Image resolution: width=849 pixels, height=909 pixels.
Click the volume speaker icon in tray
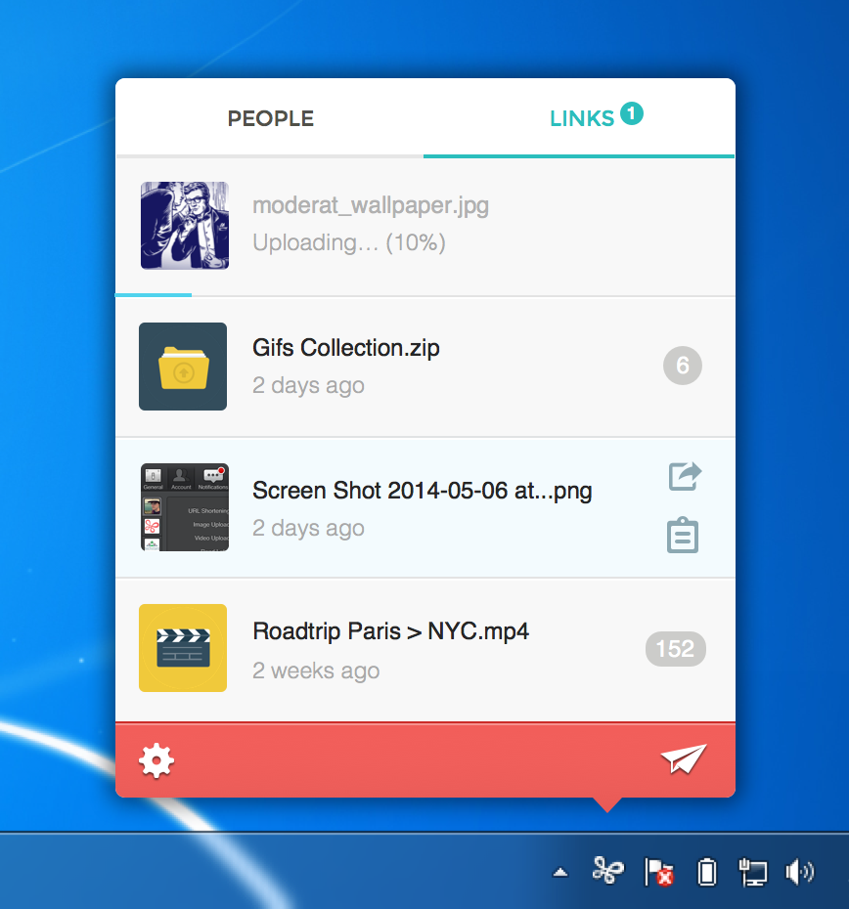point(800,872)
